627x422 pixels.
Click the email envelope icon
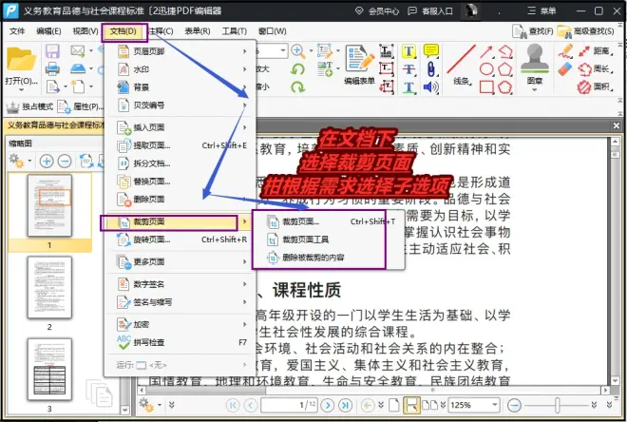pyautogui.click(x=78, y=50)
